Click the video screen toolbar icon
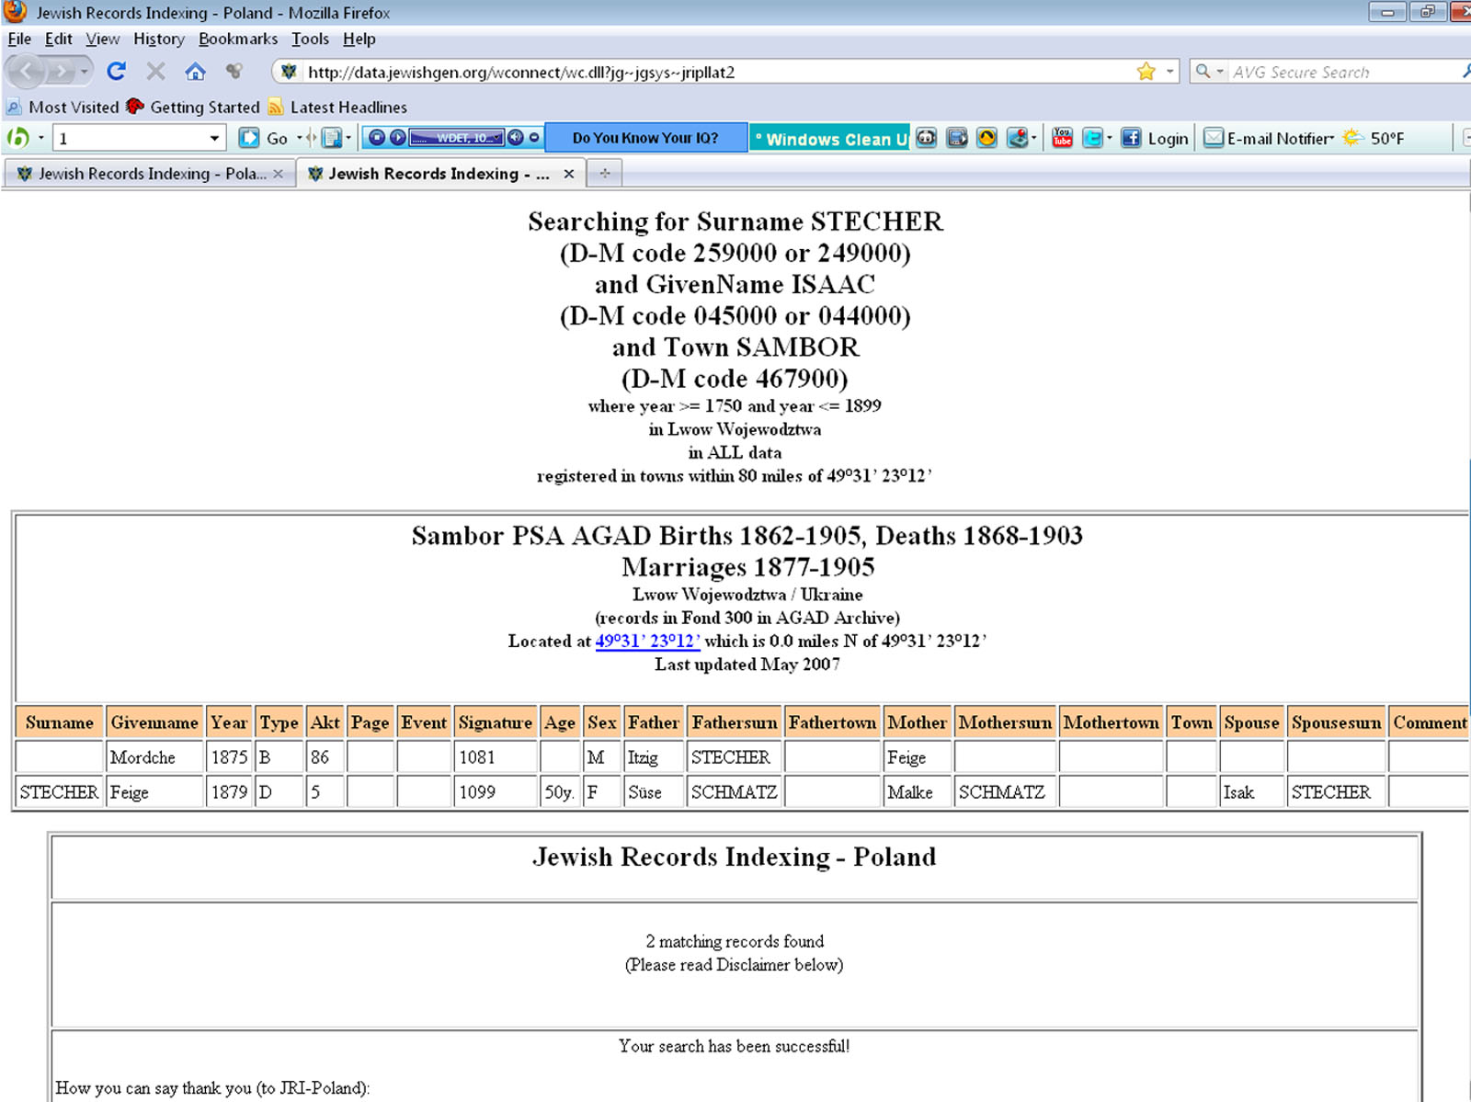Viewport: 1471px width, 1102px height. (957, 138)
